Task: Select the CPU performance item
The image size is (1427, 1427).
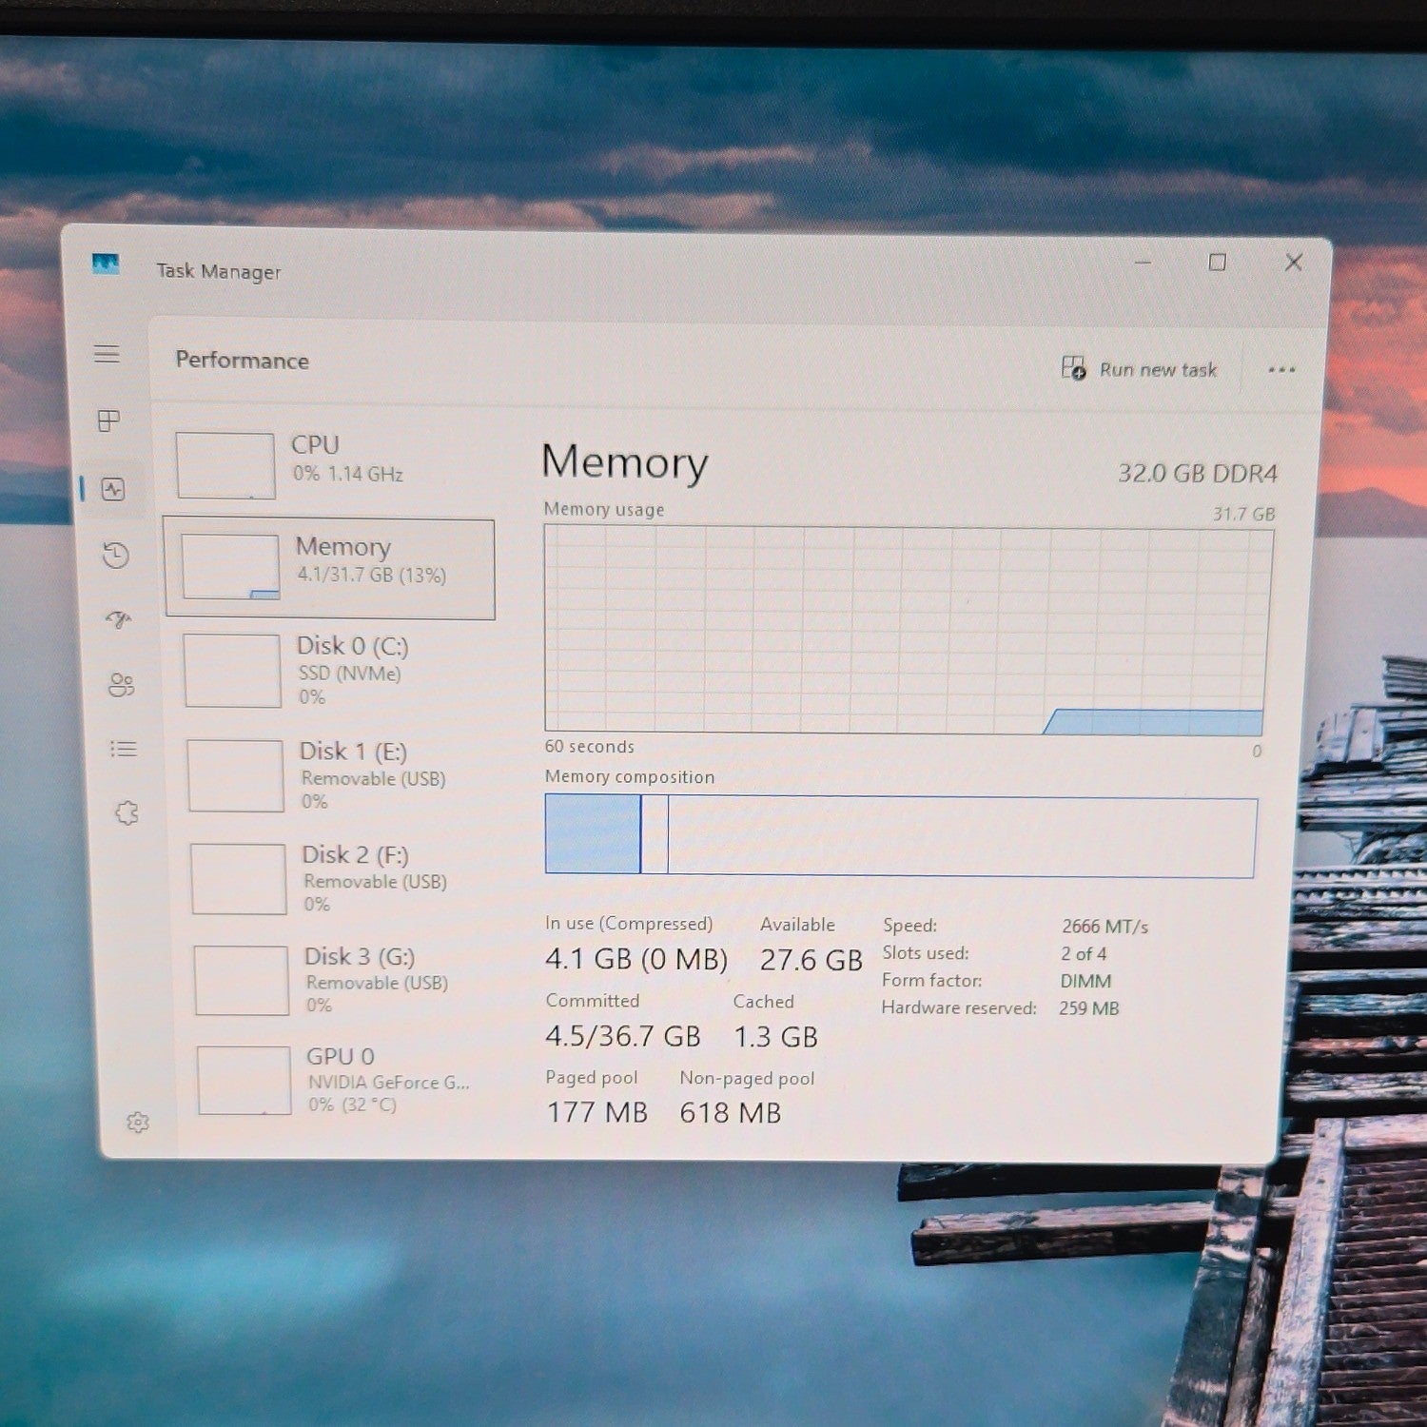Action: (330, 464)
